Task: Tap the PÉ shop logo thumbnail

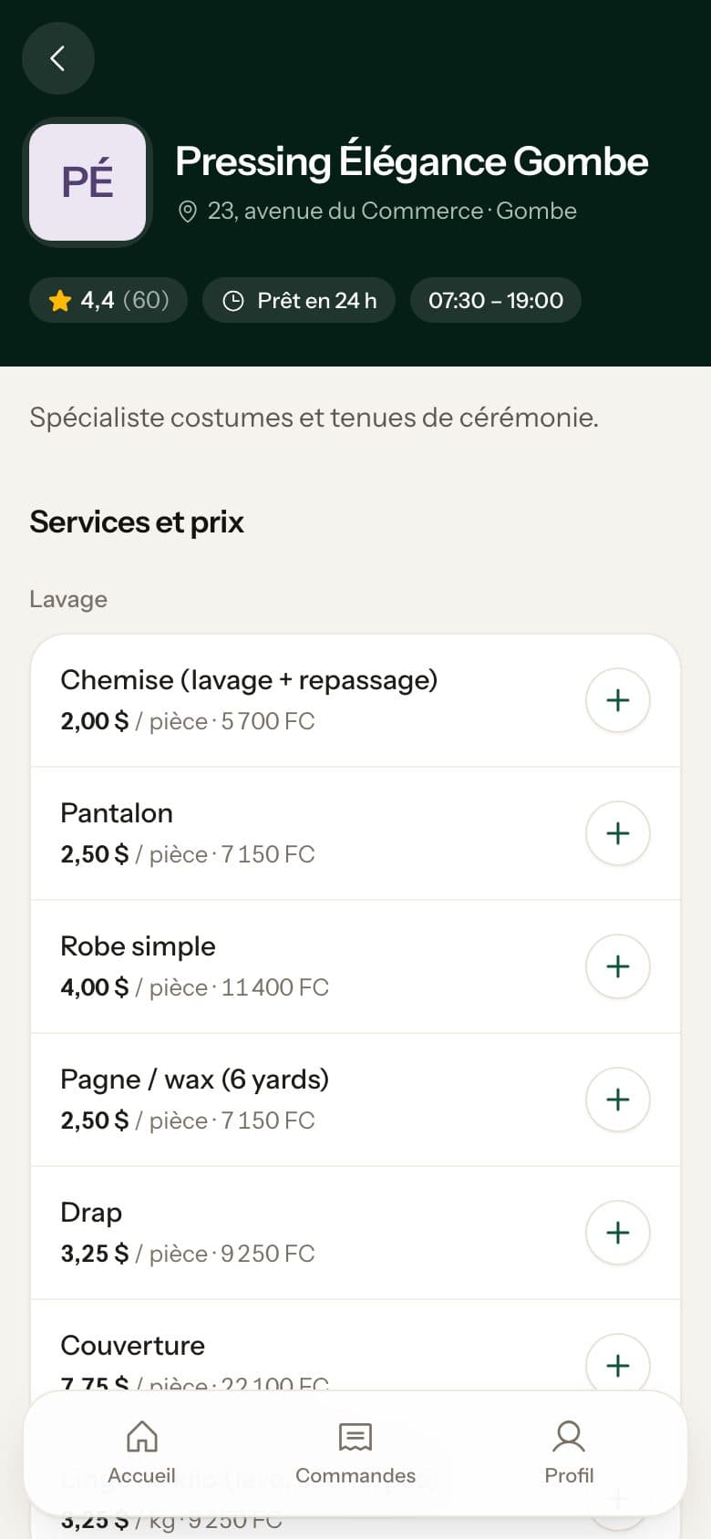Action: click(88, 182)
